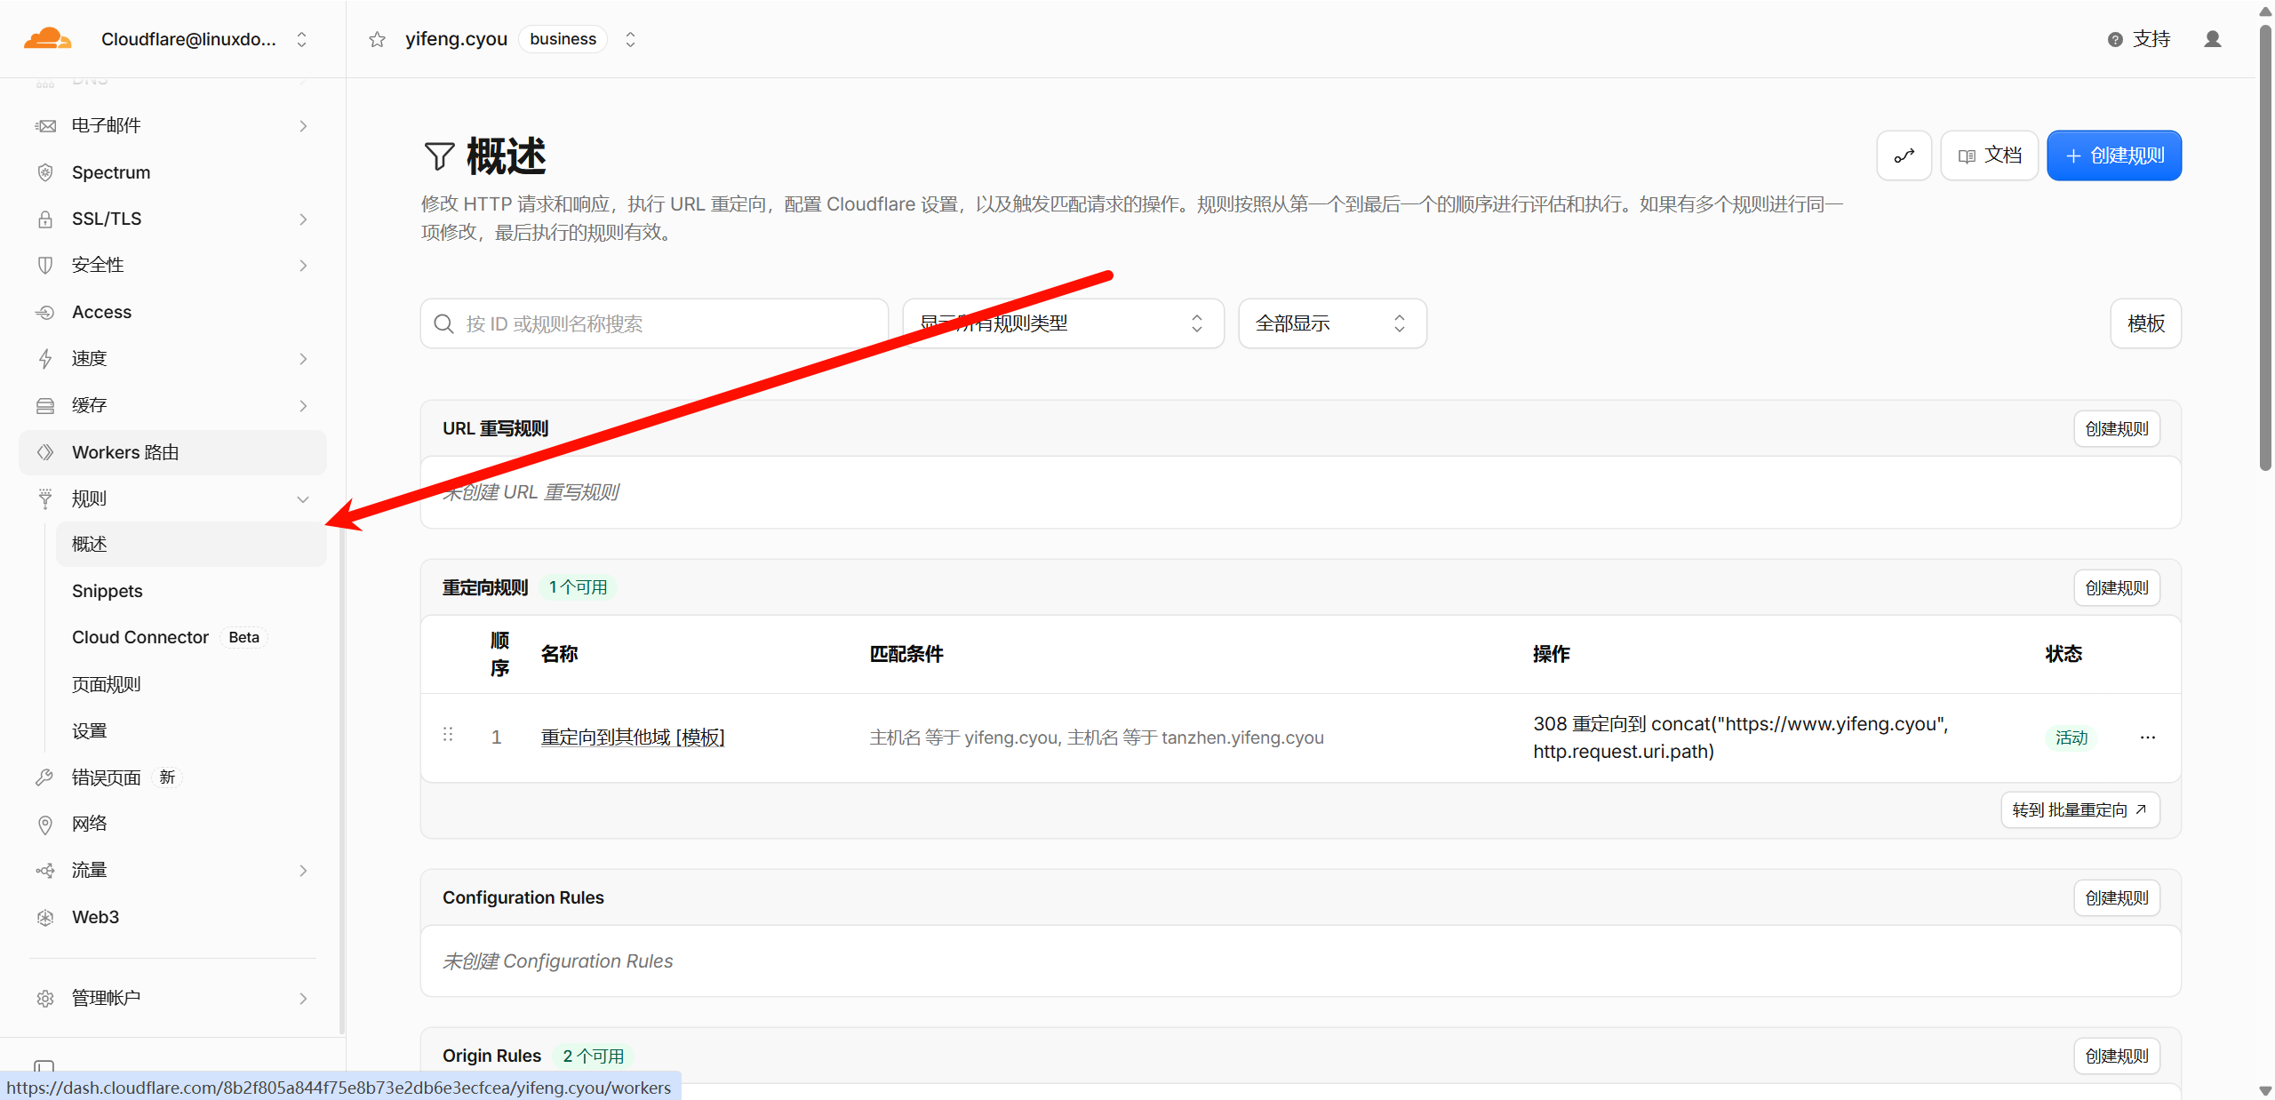Click the cache storage icon

pyautogui.click(x=45, y=405)
